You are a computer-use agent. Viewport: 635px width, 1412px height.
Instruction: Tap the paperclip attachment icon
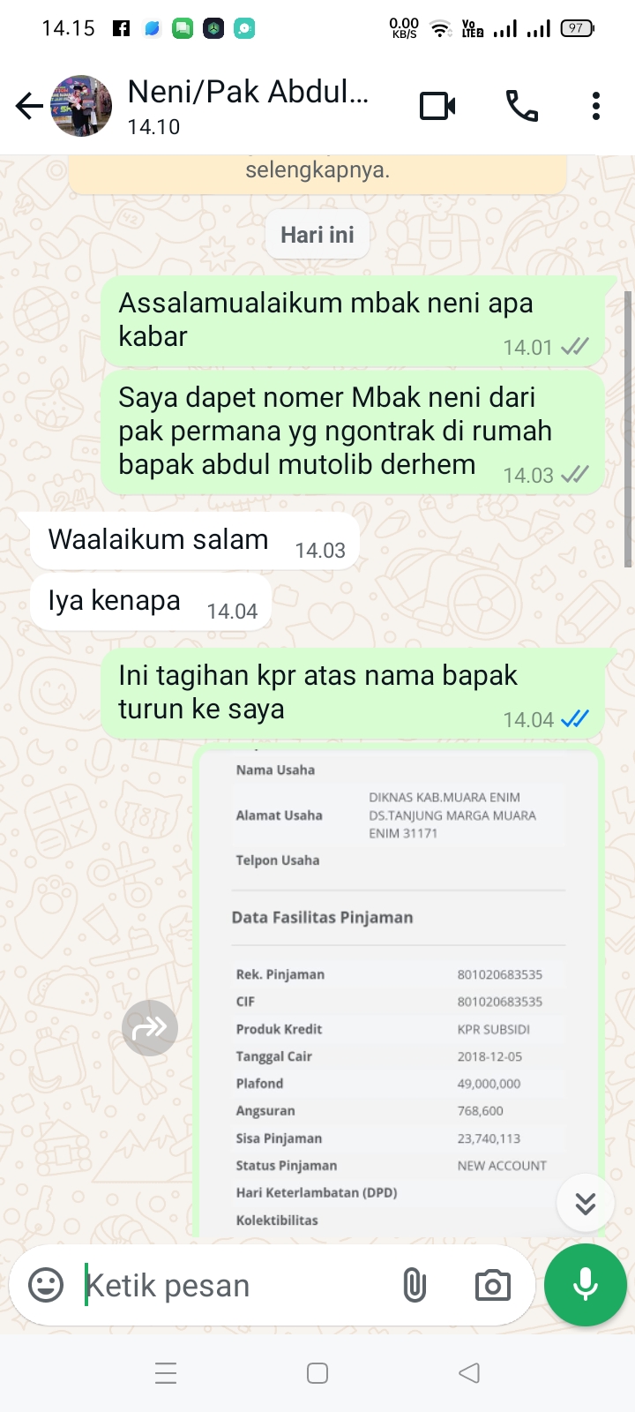coord(415,1285)
